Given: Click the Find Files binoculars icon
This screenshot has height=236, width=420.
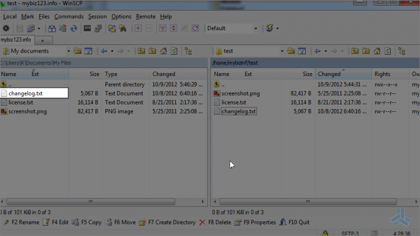Looking at the screenshot, I should tap(123, 28).
